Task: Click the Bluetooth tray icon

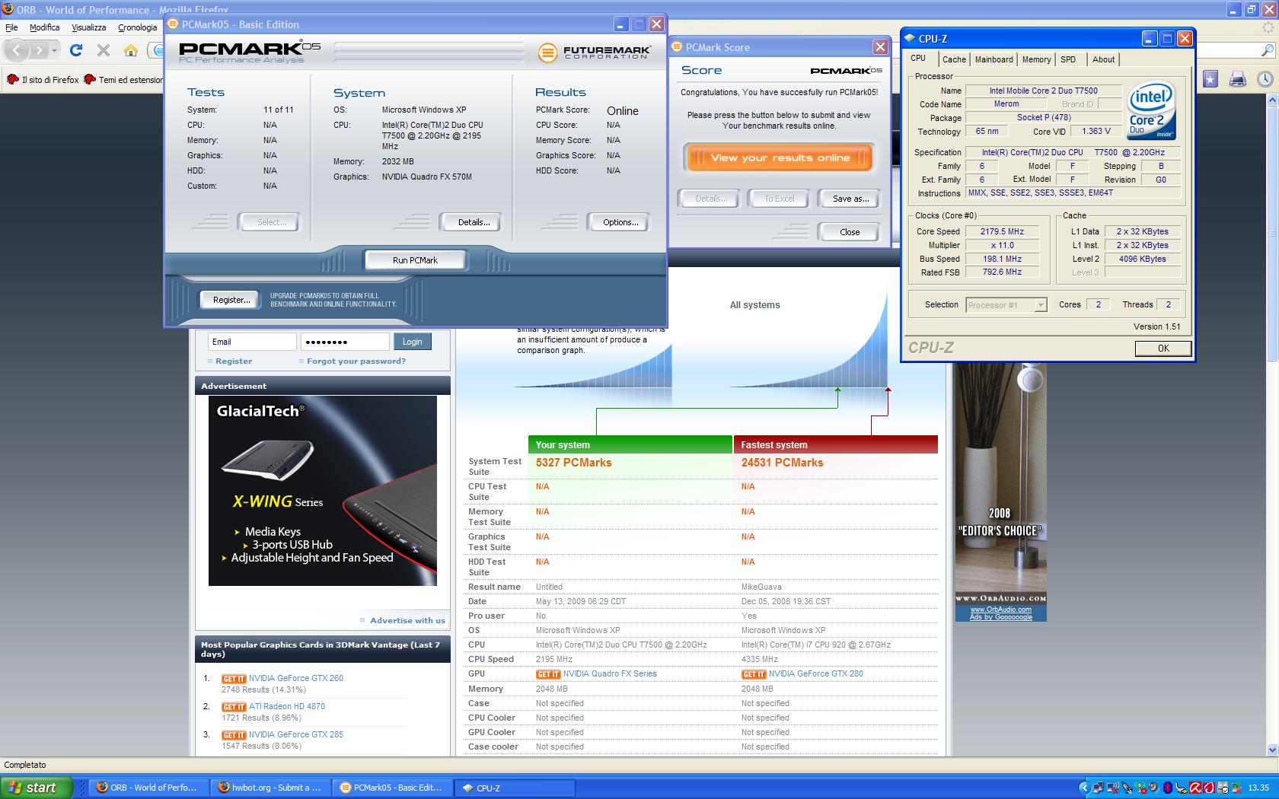Action: pyautogui.click(x=1167, y=788)
